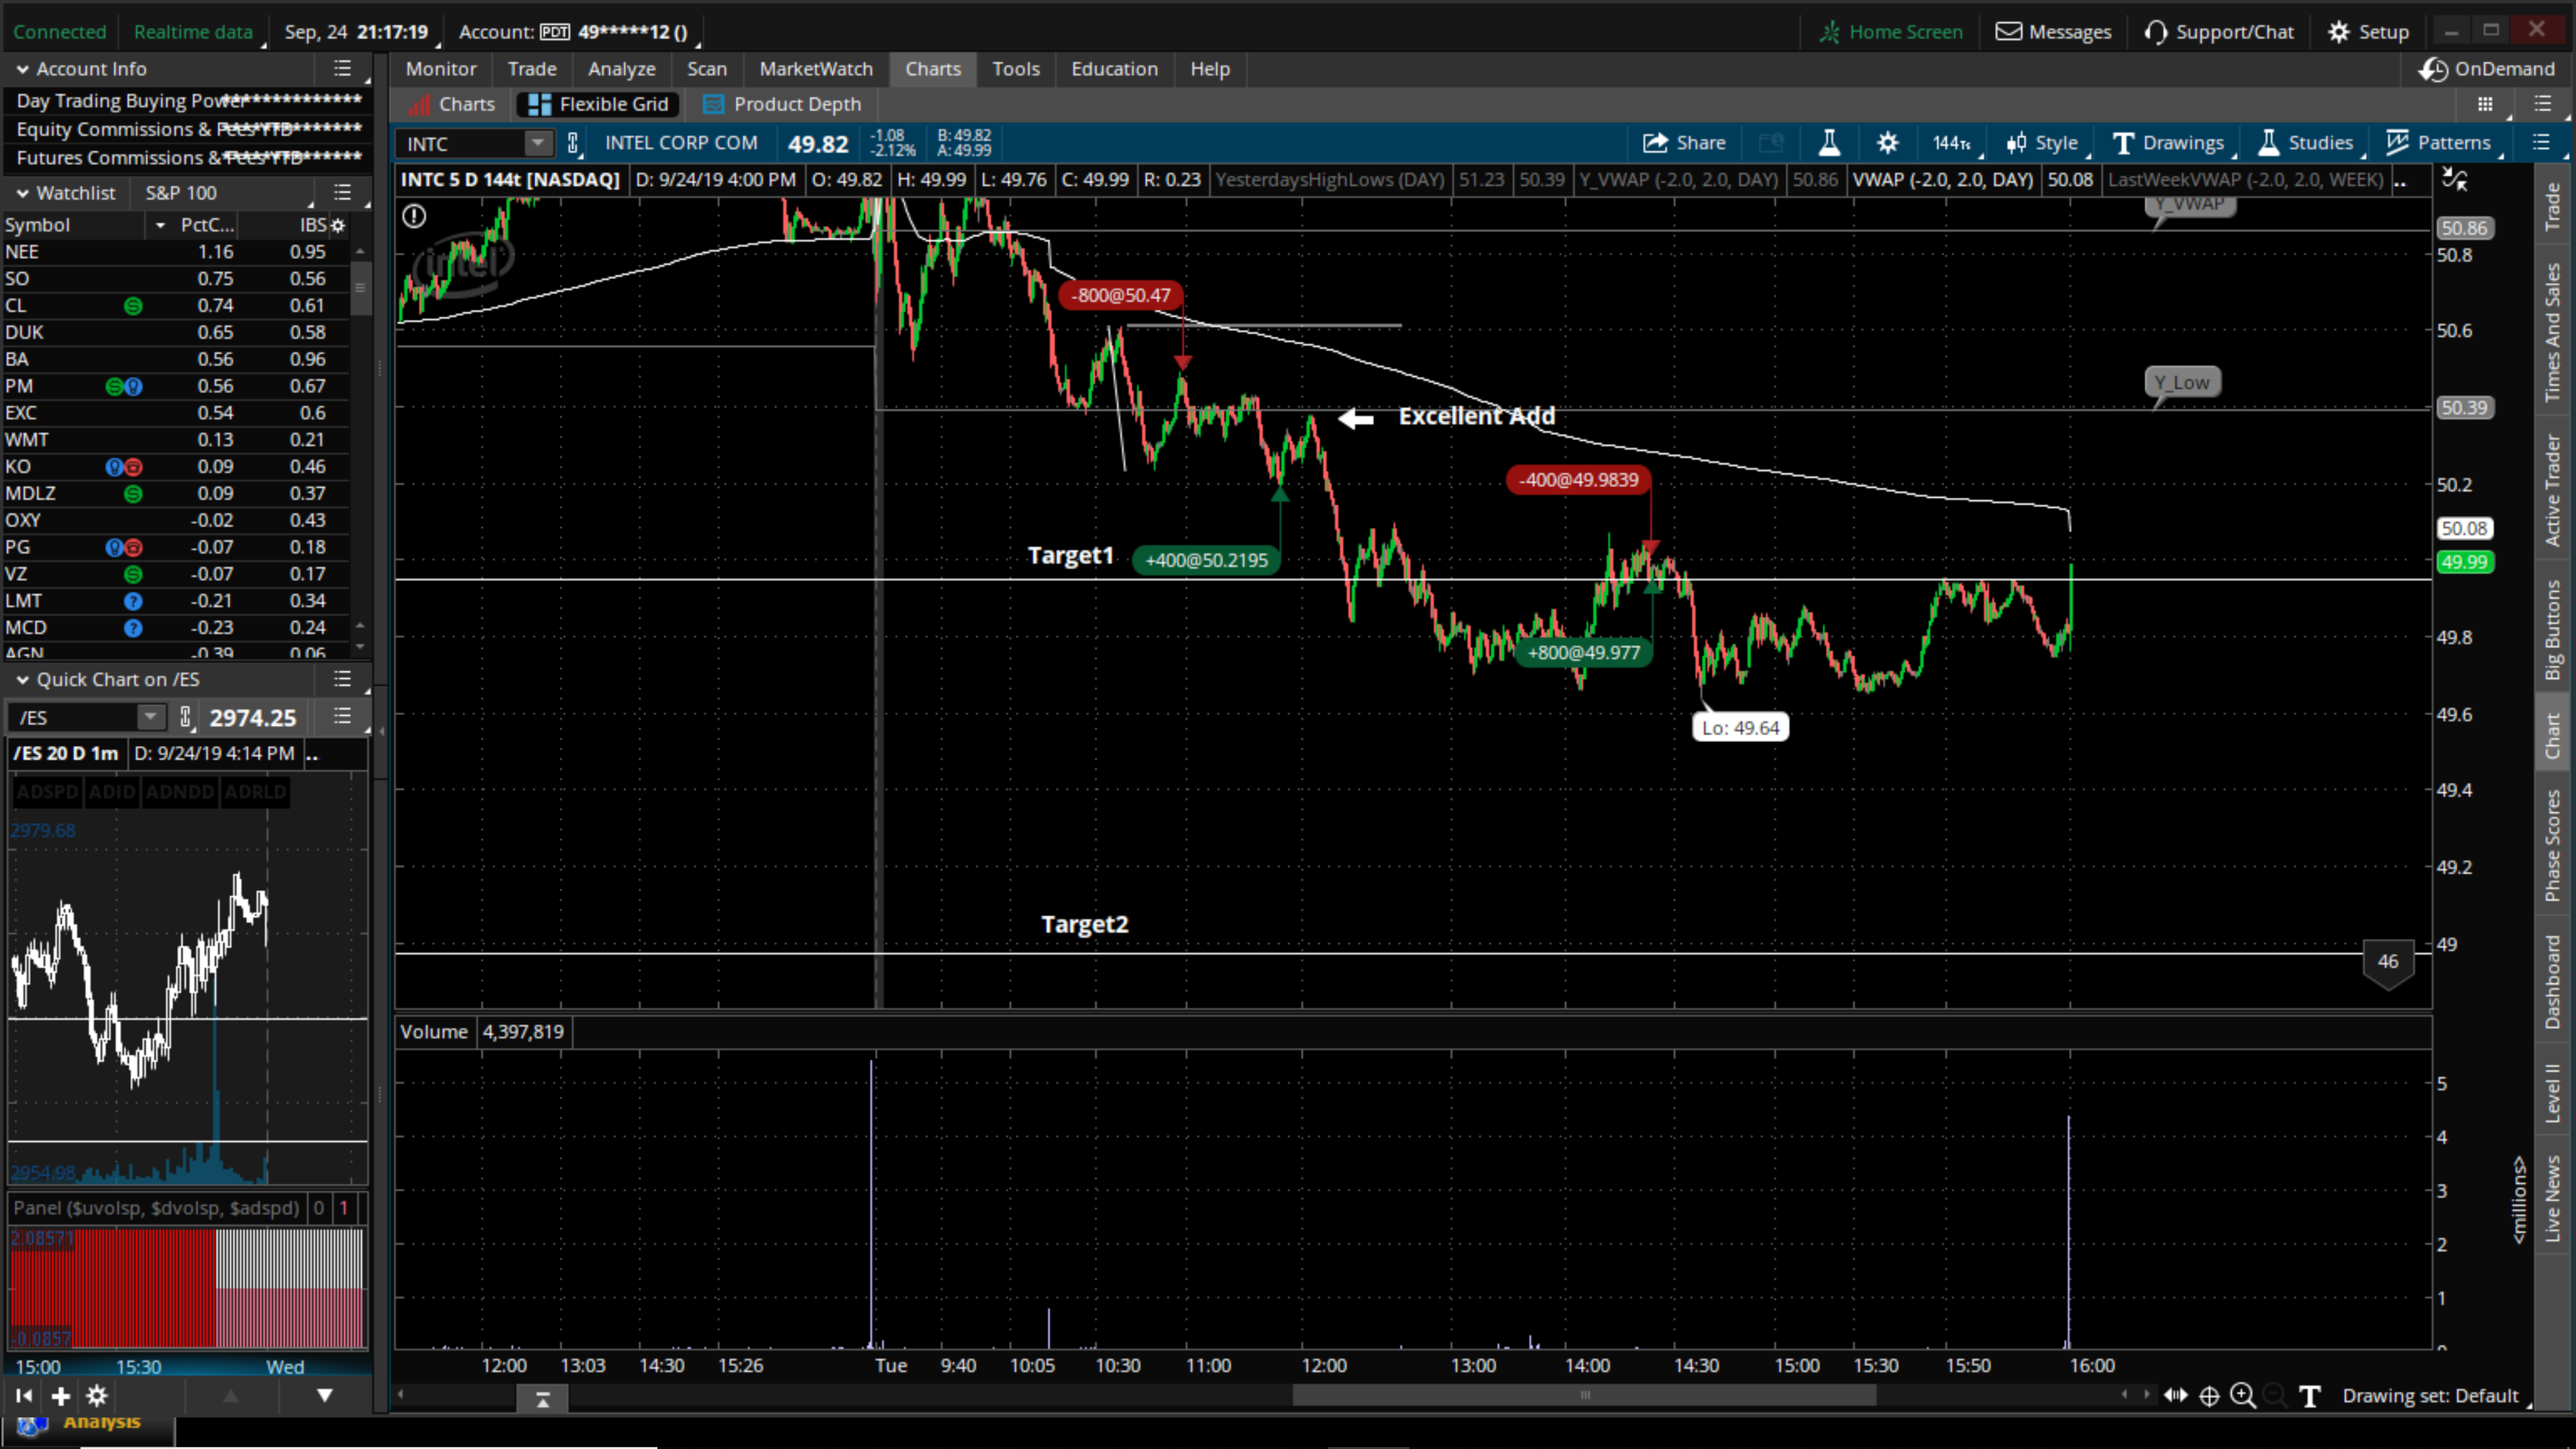
Task: Toggle Times And Sales sidebar panel
Action: tap(2553, 331)
